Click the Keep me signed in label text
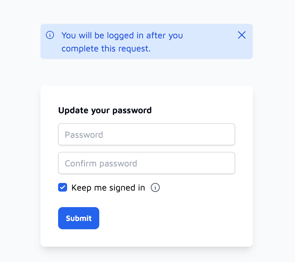 pyautogui.click(x=108, y=188)
